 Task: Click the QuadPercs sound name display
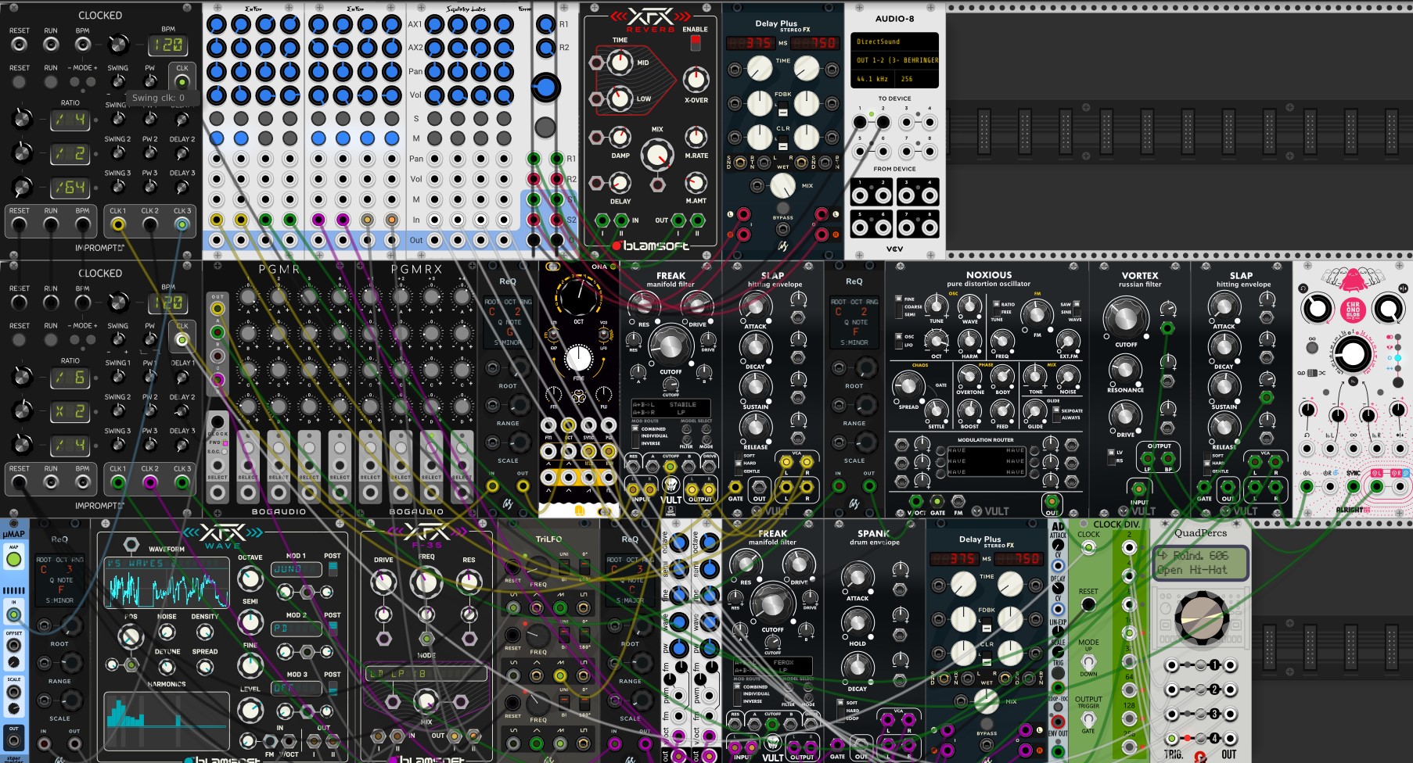click(x=1199, y=563)
